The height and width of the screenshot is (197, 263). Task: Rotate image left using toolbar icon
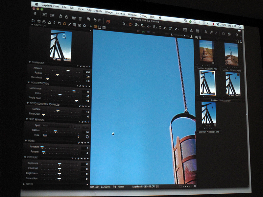click(60, 16)
